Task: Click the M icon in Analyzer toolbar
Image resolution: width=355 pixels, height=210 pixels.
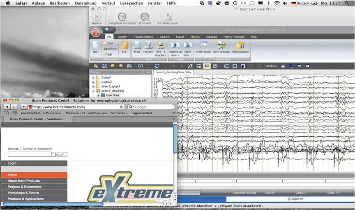Action: coord(235,66)
